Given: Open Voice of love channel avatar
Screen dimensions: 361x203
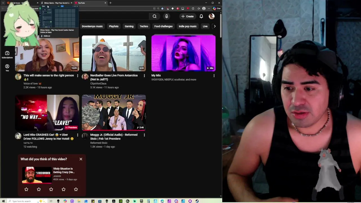Looking at the screenshot, I should (x=18, y=77).
